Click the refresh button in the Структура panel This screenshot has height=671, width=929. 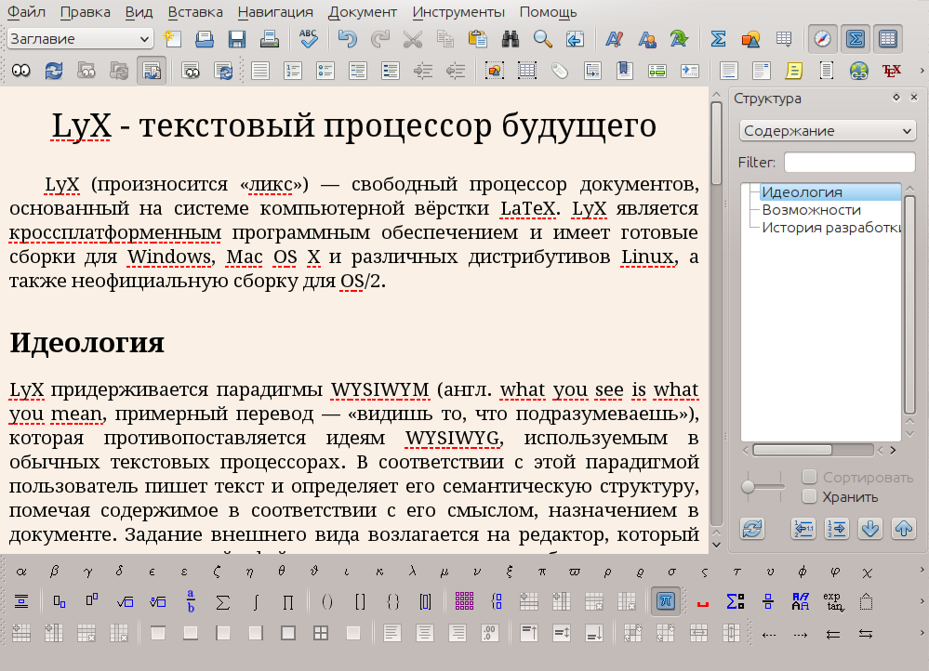pos(752,530)
